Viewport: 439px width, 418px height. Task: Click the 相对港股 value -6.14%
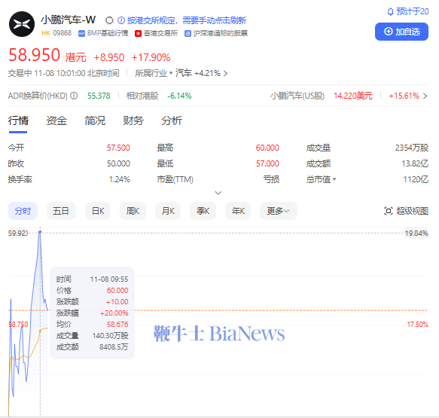tap(179, 96)
